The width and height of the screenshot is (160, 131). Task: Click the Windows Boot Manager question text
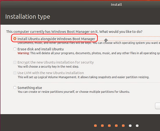coord(74,32)
